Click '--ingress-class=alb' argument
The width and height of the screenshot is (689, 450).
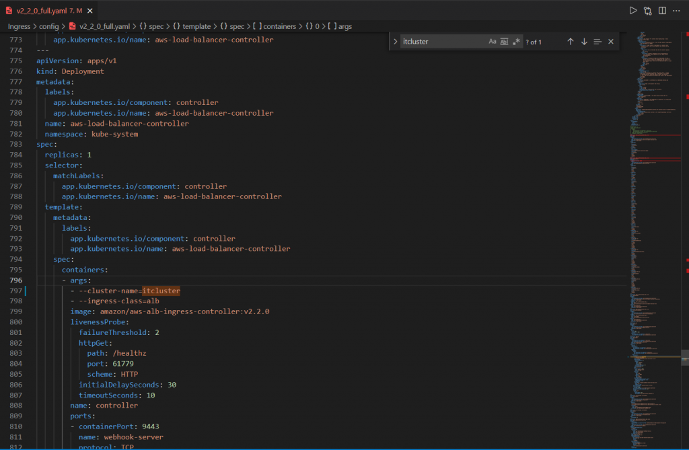[119, 301]
